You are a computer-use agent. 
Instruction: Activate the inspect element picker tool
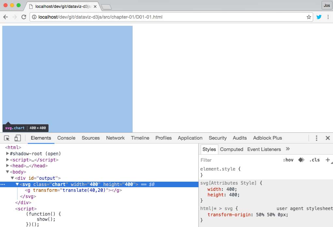click(x=7, y=138)
